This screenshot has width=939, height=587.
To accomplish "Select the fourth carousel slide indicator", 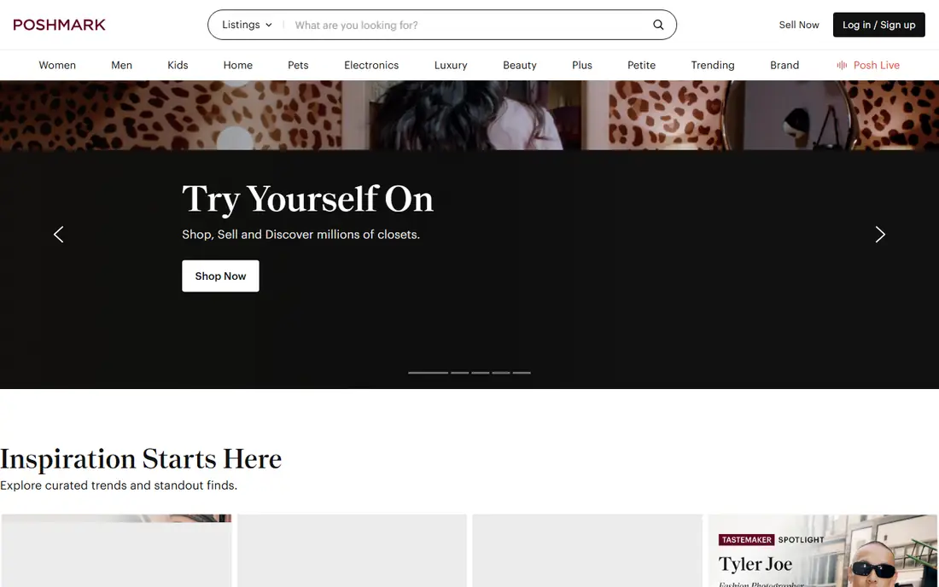I will 501,373.
